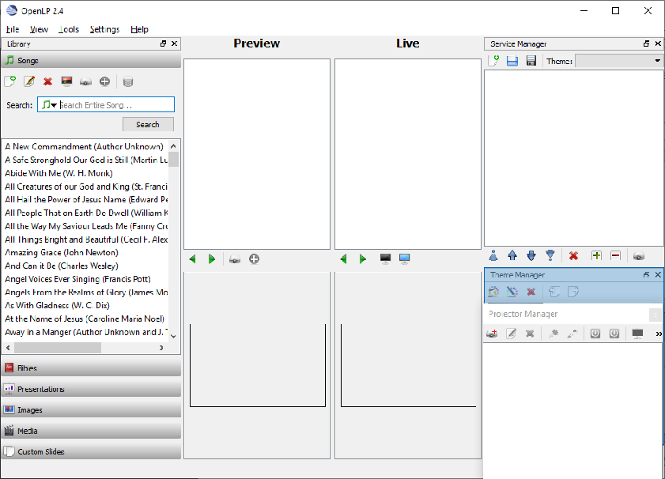Viewport: 665px width, 479px height.
Task: Select song All the Way My Saviour Leads Me
Action: [x=86, y=226]
